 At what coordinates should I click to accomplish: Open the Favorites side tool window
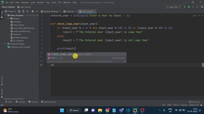[x=2, y=93]
